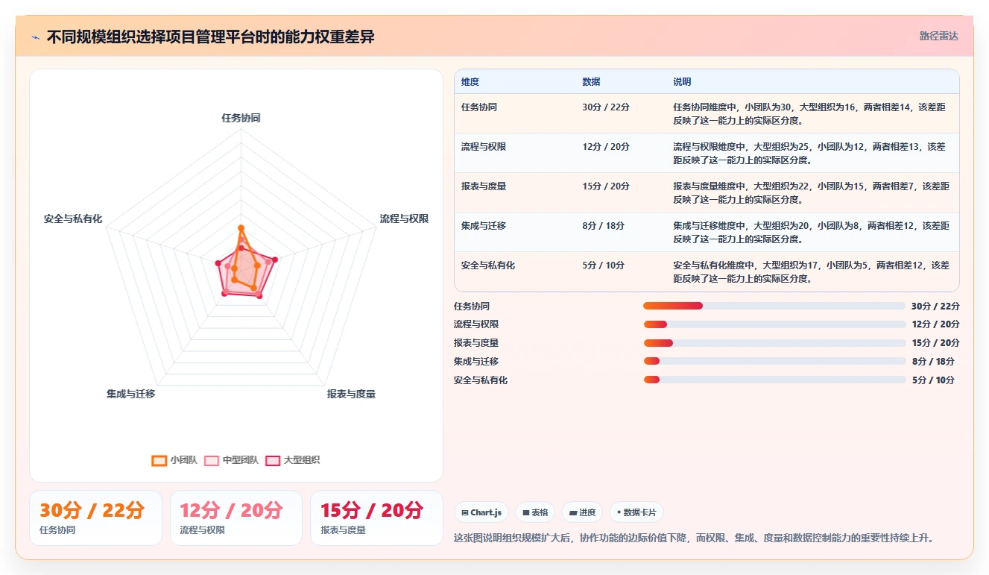The image size is (989, 575).
Task: Select the 流程与权限 table row name
Action: 484,147
